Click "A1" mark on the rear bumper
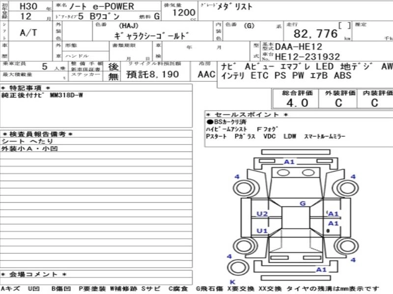The width and height of the screenshot is (393, 294). (x=321, y=269)
